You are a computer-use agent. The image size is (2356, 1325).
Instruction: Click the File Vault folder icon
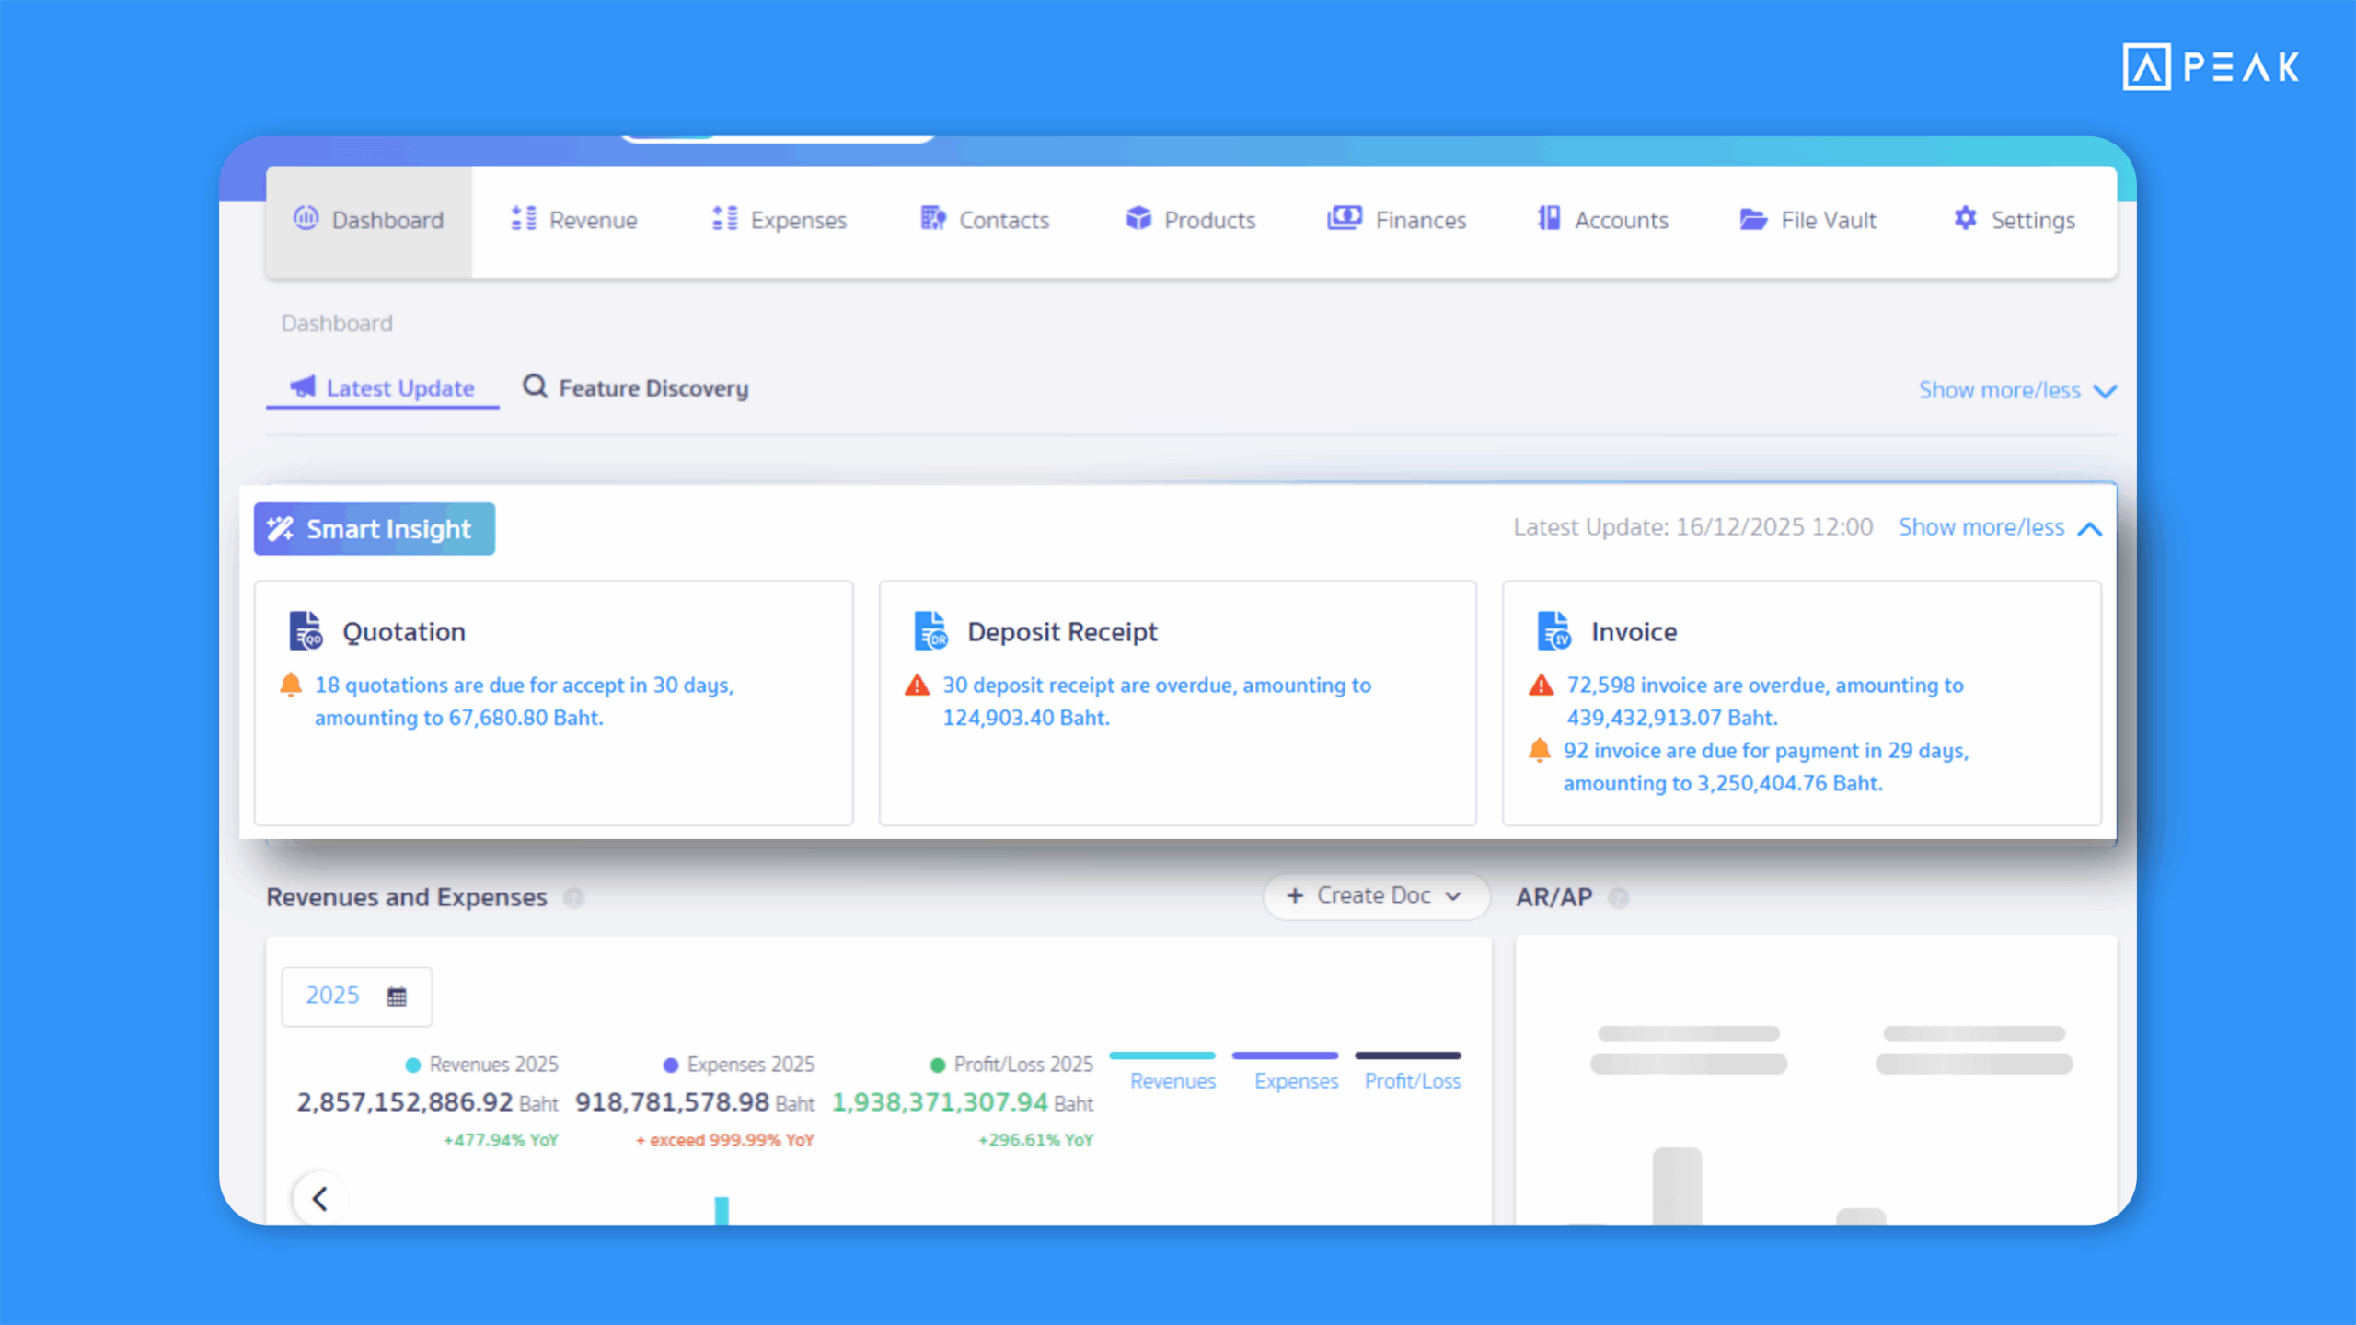(x=1753, y=220)
